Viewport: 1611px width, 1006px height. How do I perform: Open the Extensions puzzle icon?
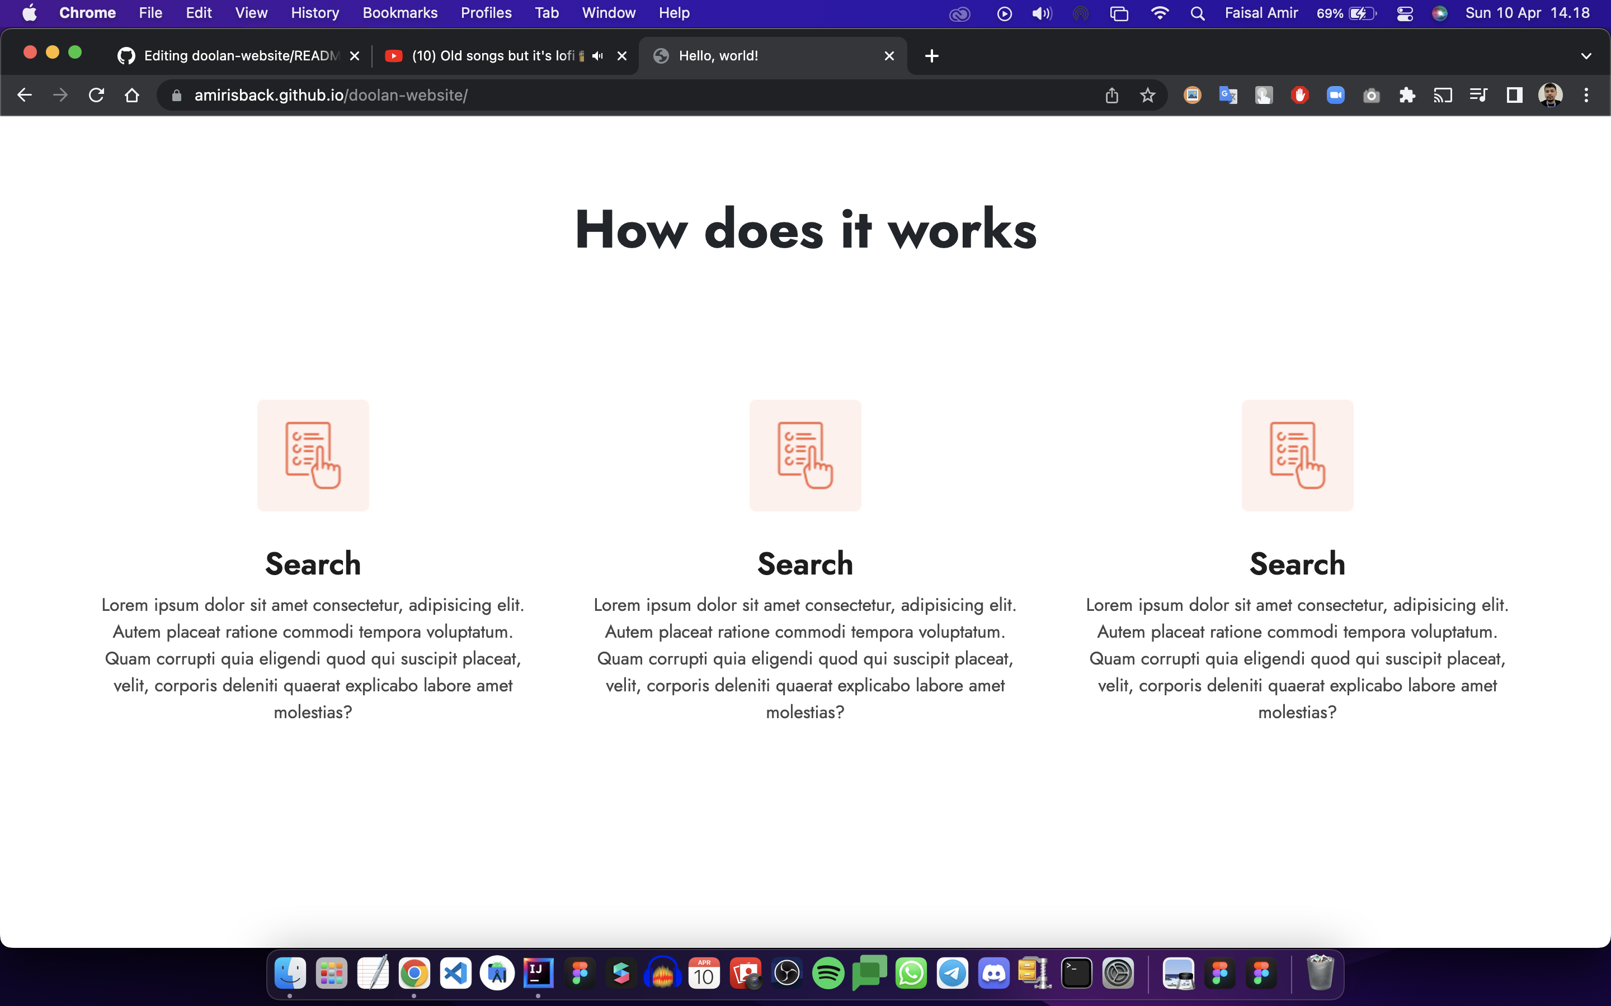(1407, 95)
